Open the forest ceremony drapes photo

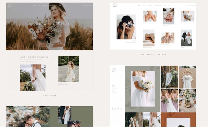(169, 77)
